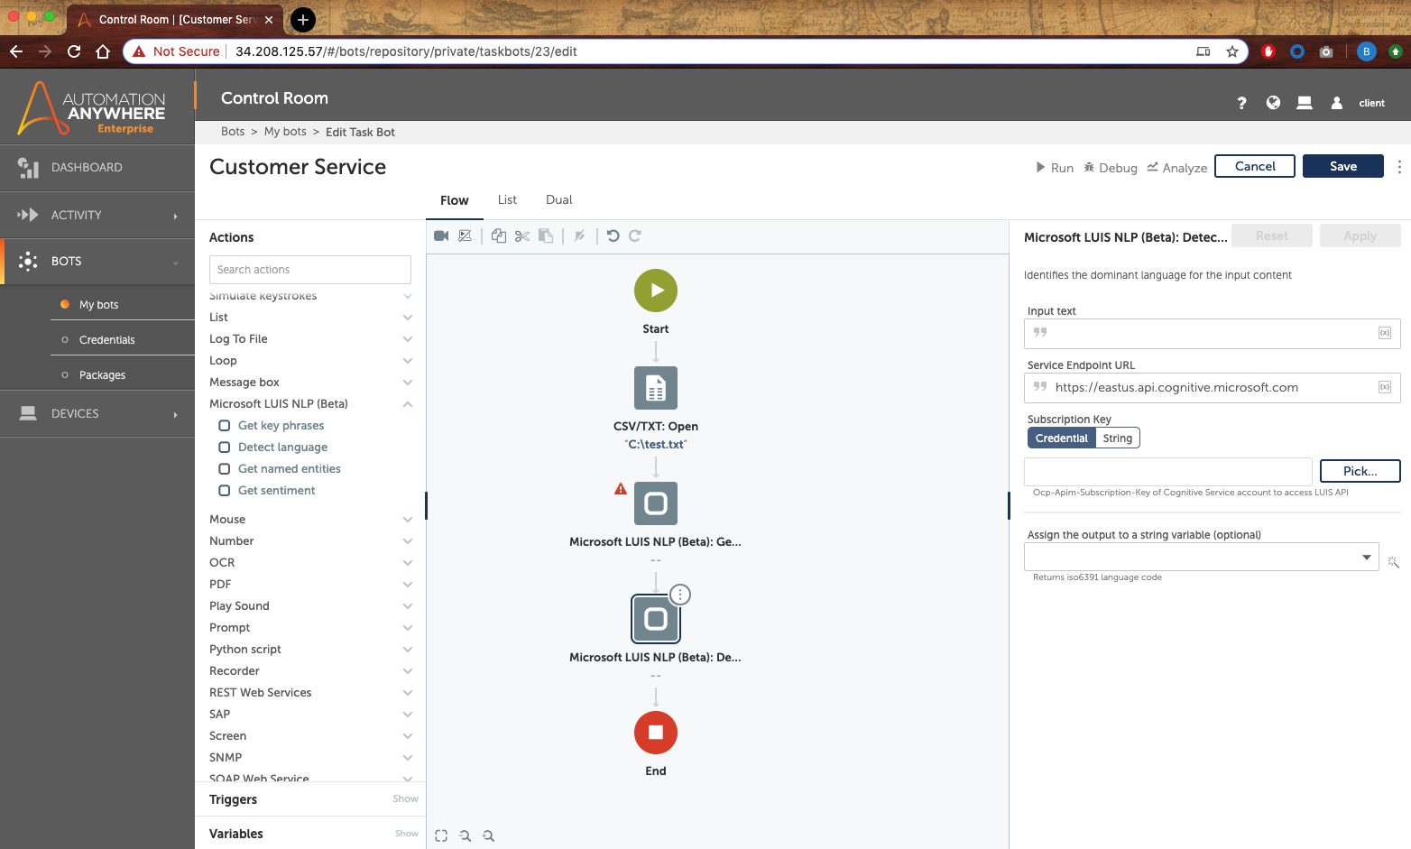The width and height of the screenshot is (1411, 849).
Task: Click the Search actions input field
Action: (310, 270)
